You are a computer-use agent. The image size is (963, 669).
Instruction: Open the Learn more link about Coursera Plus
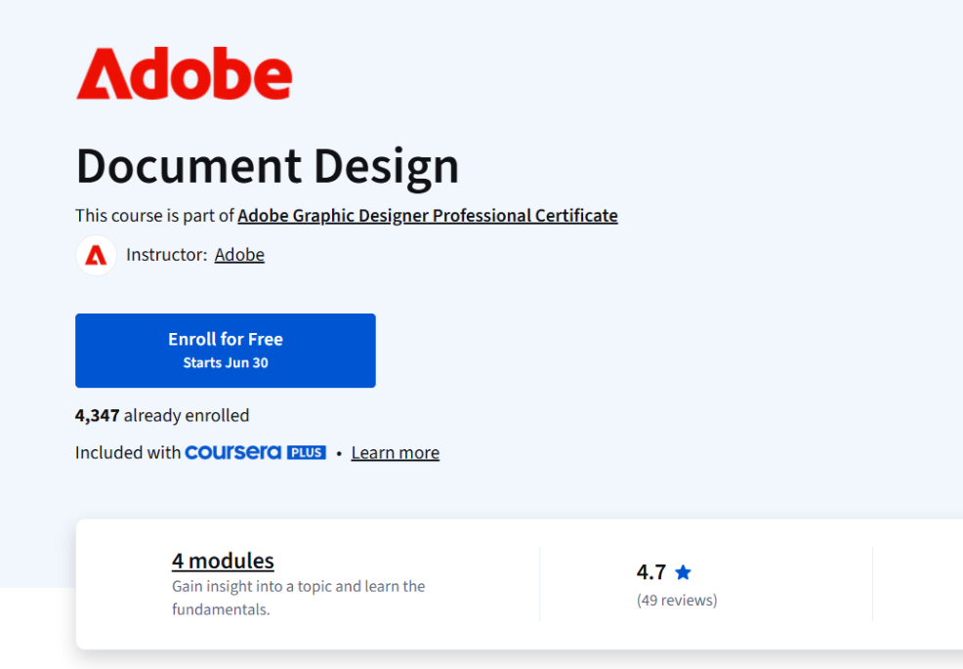click(395, 452)
